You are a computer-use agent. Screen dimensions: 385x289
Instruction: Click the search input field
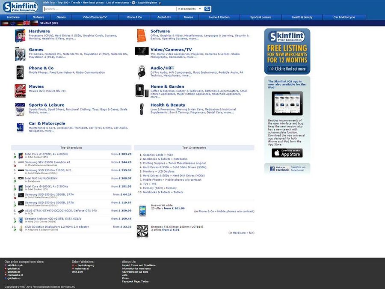coord(109,9)
